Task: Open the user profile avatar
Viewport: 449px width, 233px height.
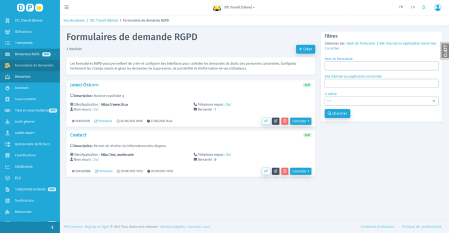Action: (x=438, y=7)
